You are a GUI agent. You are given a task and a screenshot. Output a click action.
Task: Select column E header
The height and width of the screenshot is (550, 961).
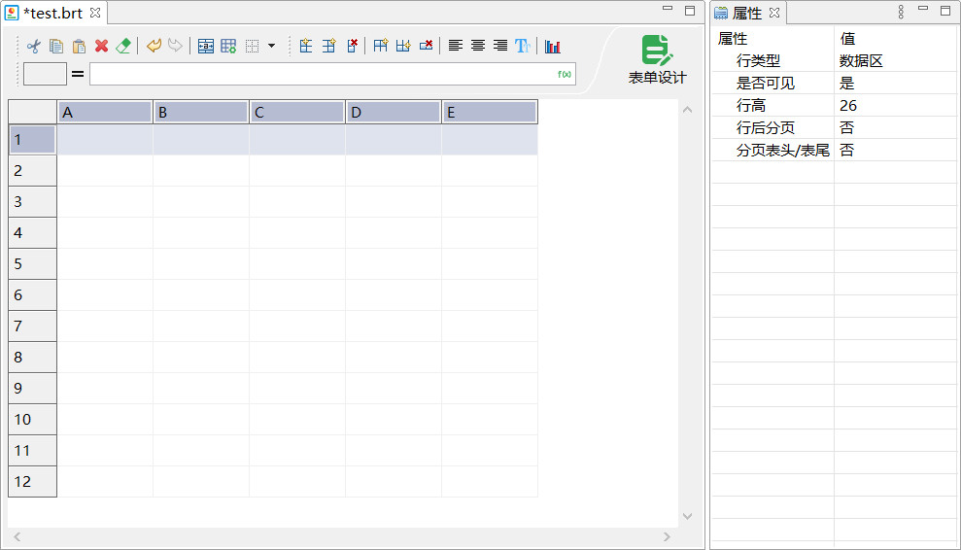point(490,112)
